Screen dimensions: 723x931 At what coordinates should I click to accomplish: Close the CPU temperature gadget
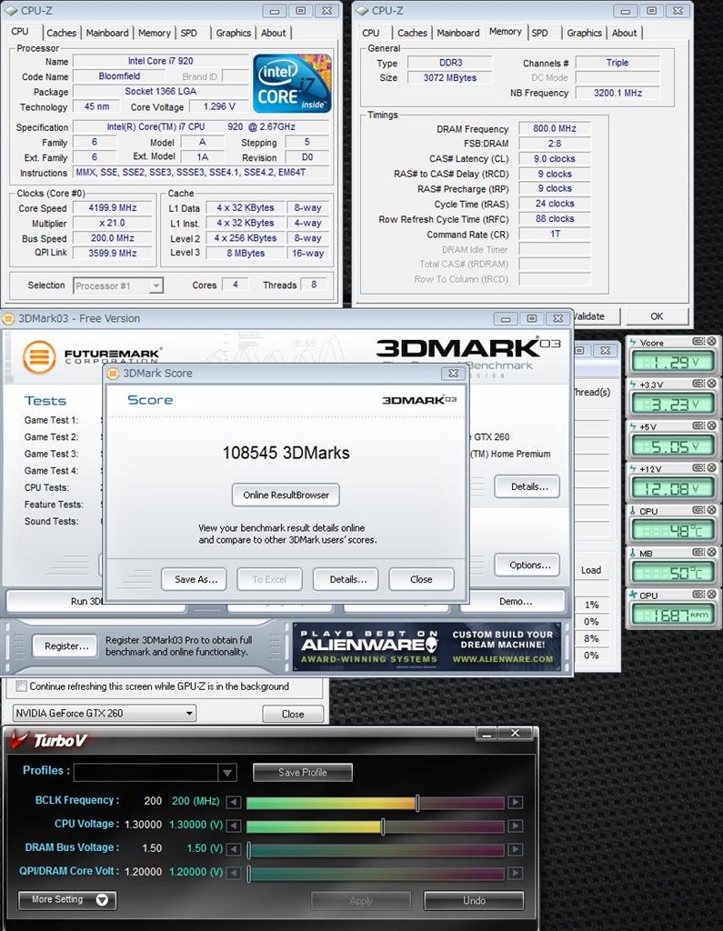click(x=712, y=510)
